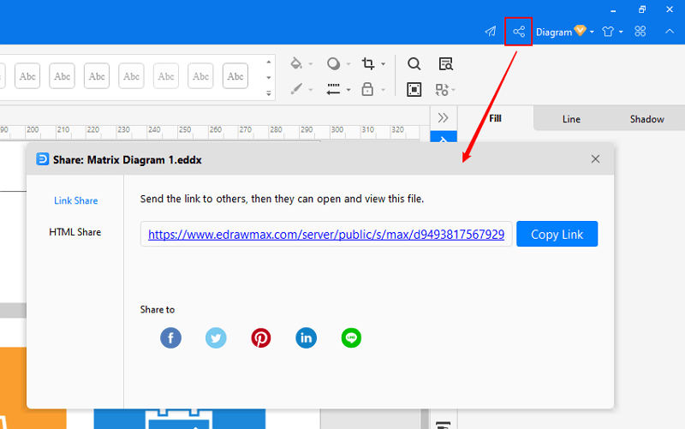685x429 pixels.
Task: Collapse right panel with double chevron
Action: pyautogui.click(x=443, y=118)
